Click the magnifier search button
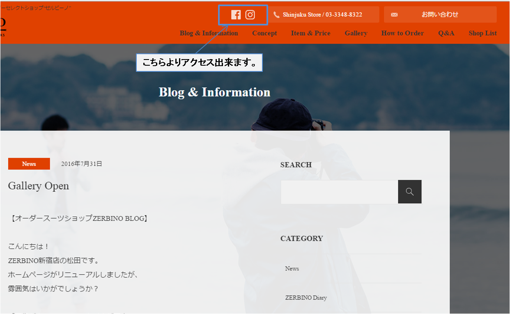Screen dimensions: 510x314 click(x=409, y=192)
